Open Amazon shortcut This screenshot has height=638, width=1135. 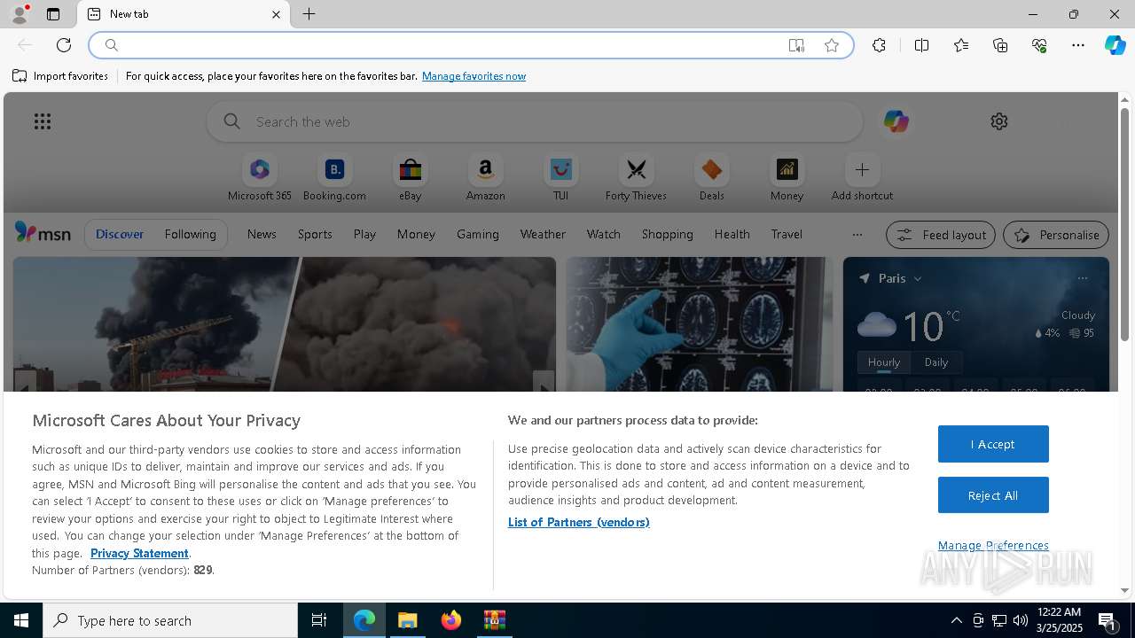485,178
